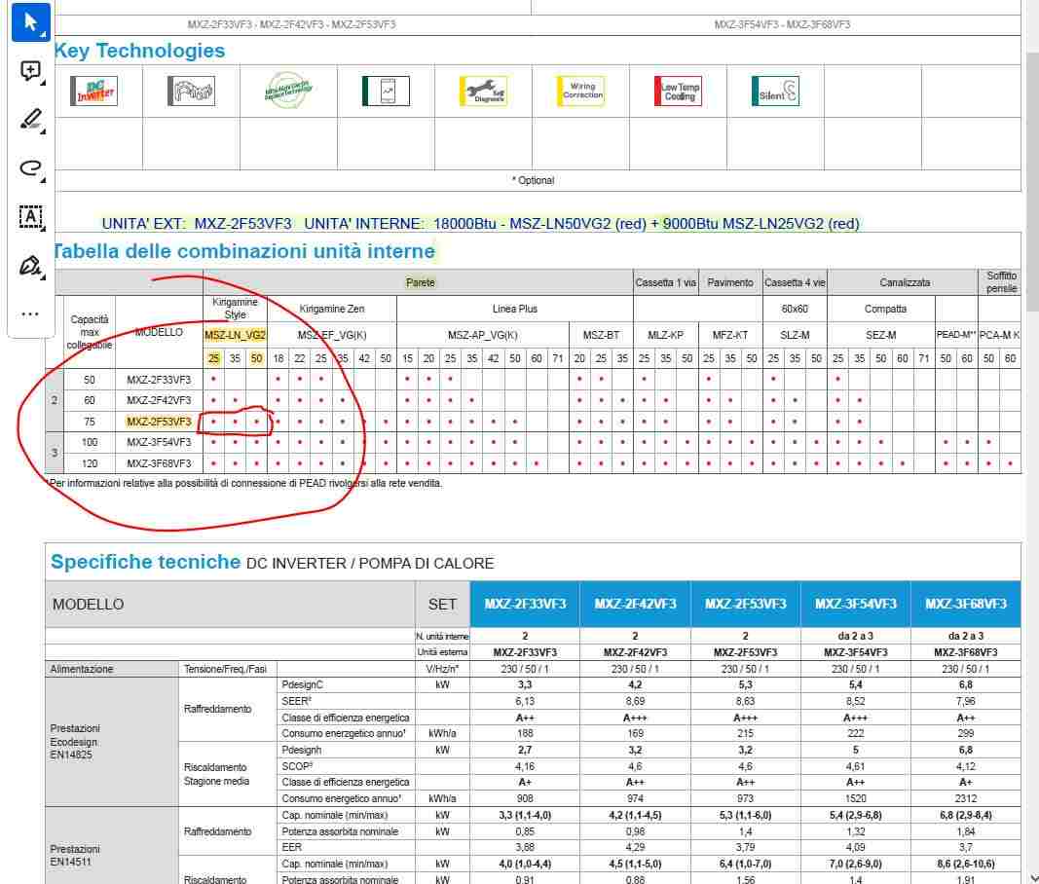Click the gray piping technology icon
The width and height of the screenshot is (1039, 884).
tap(191, 92)
